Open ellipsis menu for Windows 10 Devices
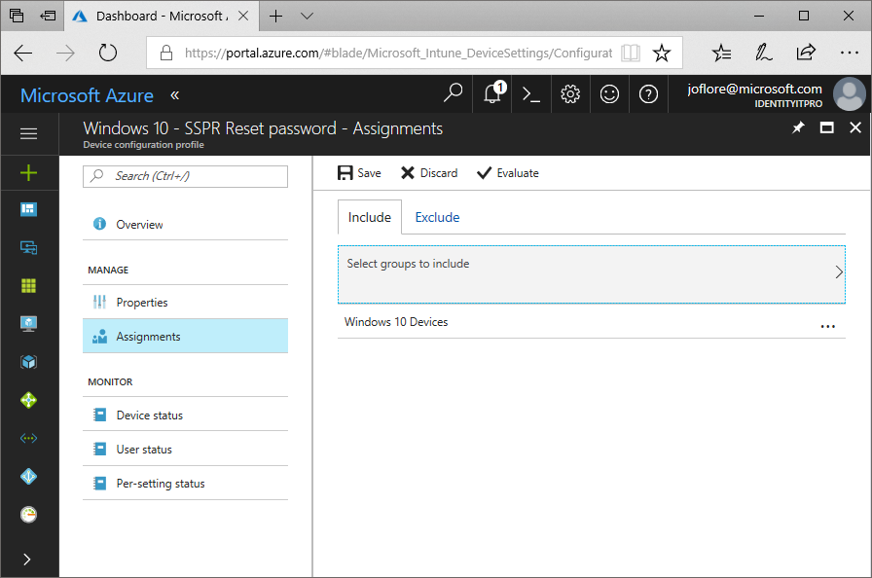This screenshot has height=578, width=872. click(x=827, y=326)
